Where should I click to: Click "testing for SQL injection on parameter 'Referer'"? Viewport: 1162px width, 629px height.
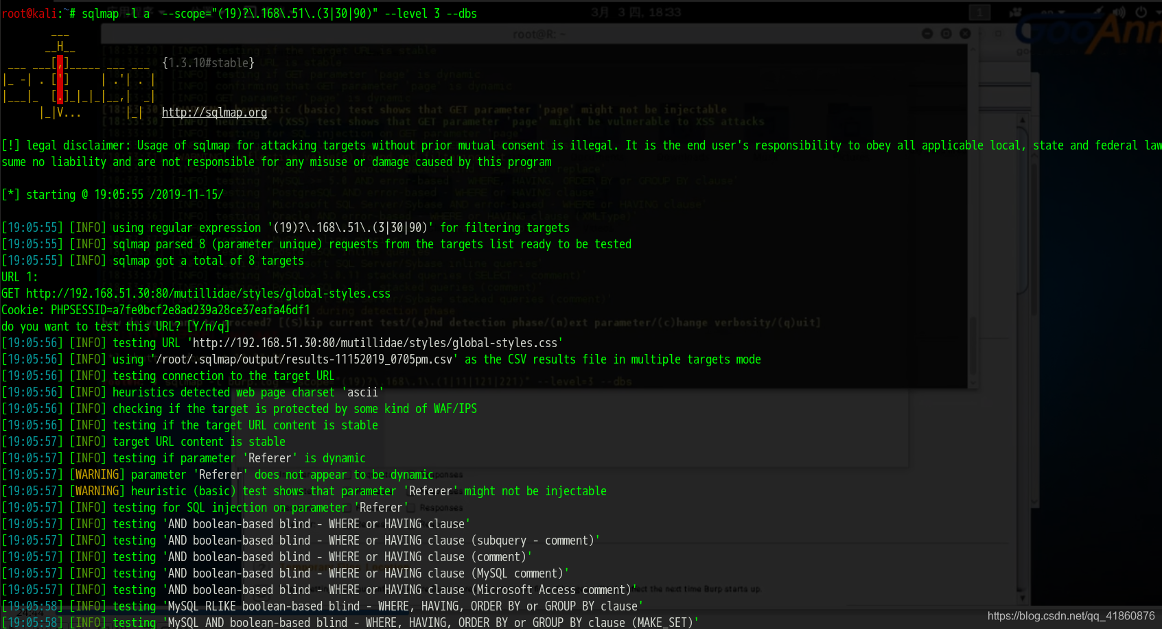[205, 508]
